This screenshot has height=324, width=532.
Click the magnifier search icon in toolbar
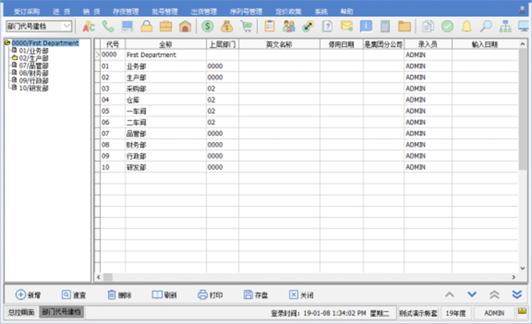coord(486,27)
